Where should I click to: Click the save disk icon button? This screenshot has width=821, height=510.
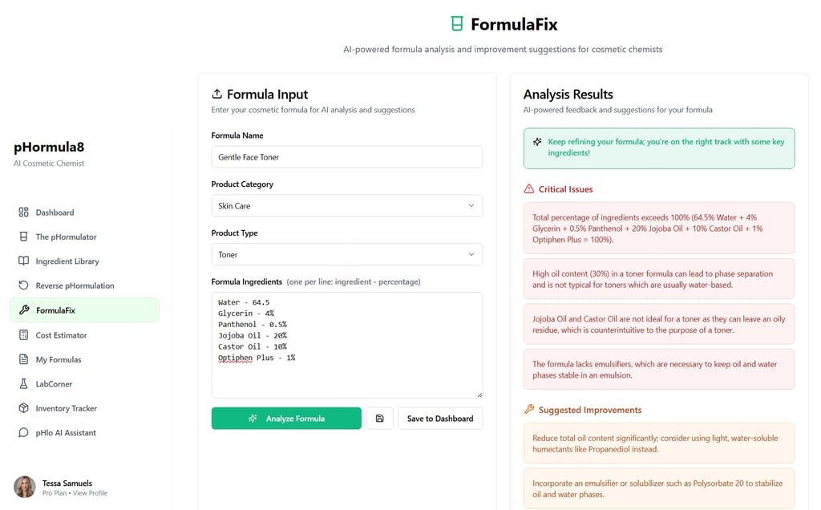tap(379, 419)
